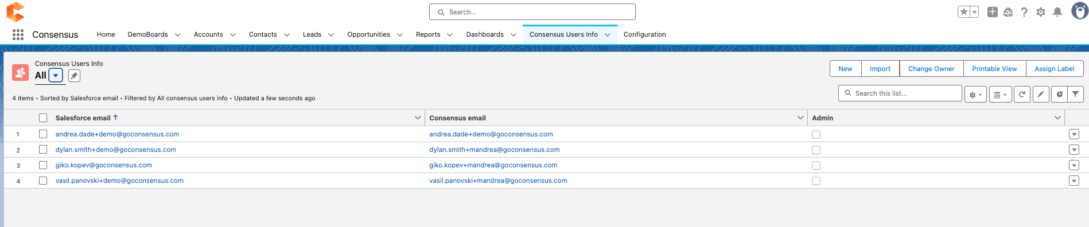
Task: Open the App Launcher grid icon
Action: (x=18, y=34)
